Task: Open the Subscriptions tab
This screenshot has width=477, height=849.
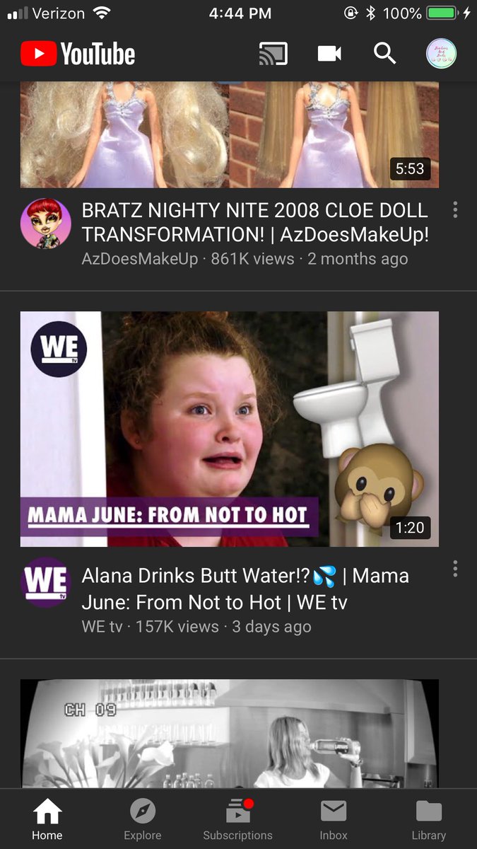Action: pyautogui.click(x=237, y=819)
